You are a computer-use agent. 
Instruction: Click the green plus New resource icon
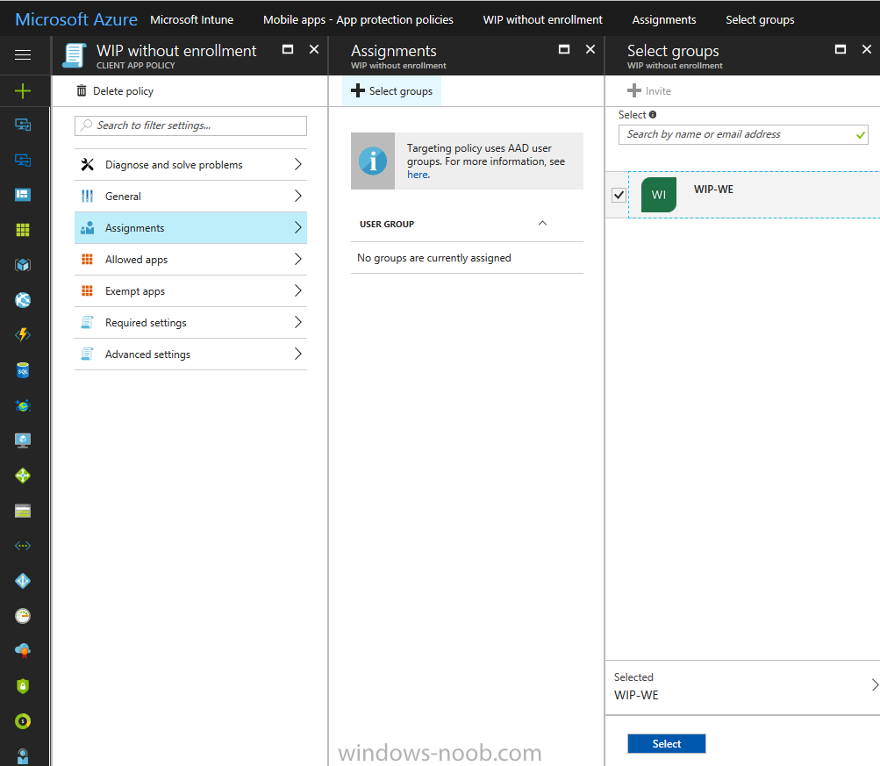click(x=23, y=91)
